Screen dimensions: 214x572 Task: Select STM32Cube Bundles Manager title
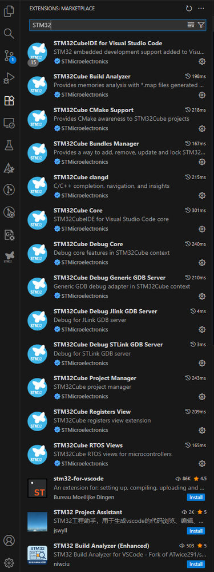tap(96, 144)
